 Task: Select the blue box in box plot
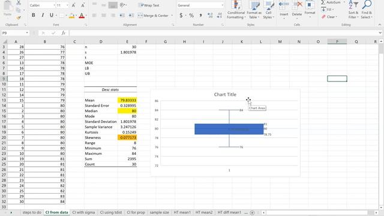pyautogui.click(x=229, y=129)
